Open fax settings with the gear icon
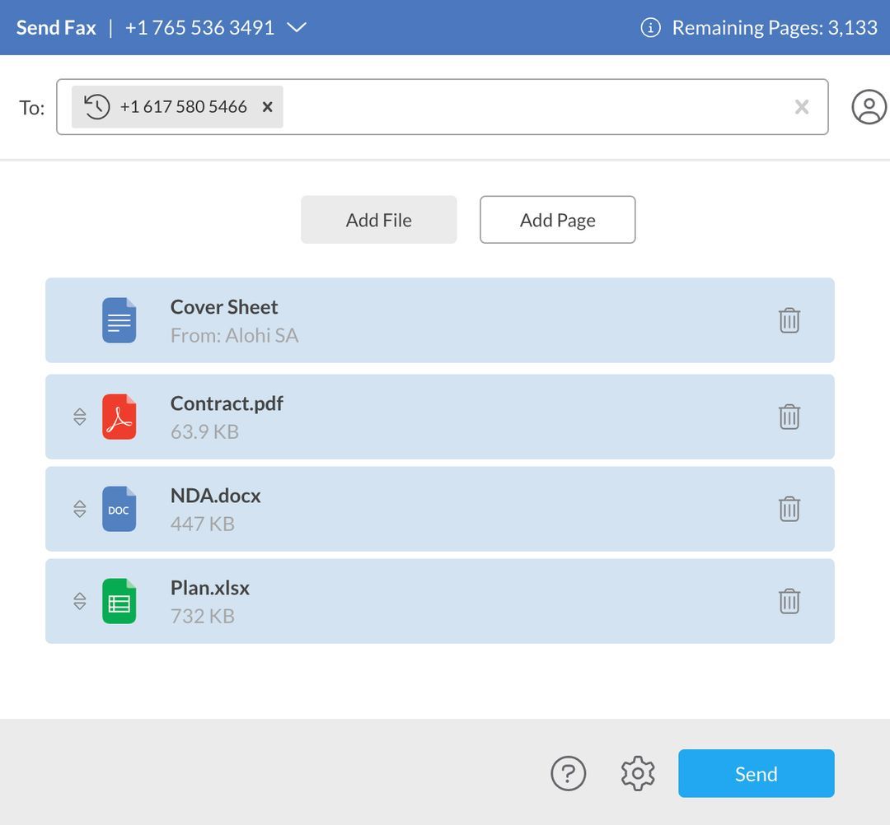Image resolution: width=890 pixels, height=825 pixels. click(x=636, y=772)
